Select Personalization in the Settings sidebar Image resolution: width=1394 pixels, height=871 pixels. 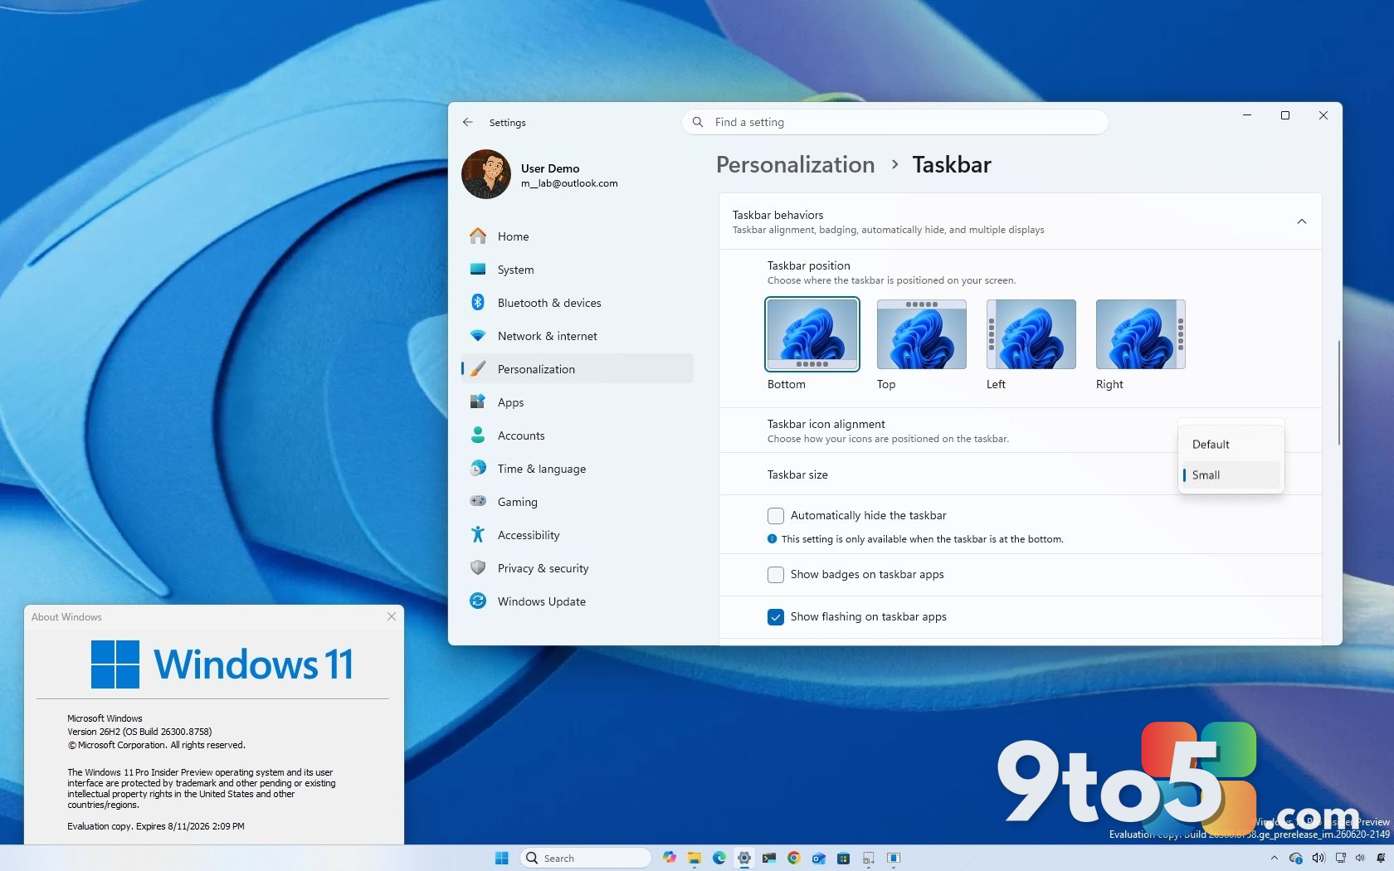(x=577, y=369)
